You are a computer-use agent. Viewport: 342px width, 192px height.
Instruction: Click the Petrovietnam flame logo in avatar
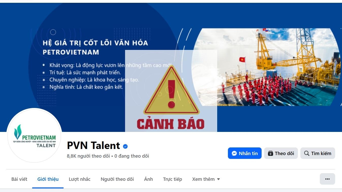18,132
